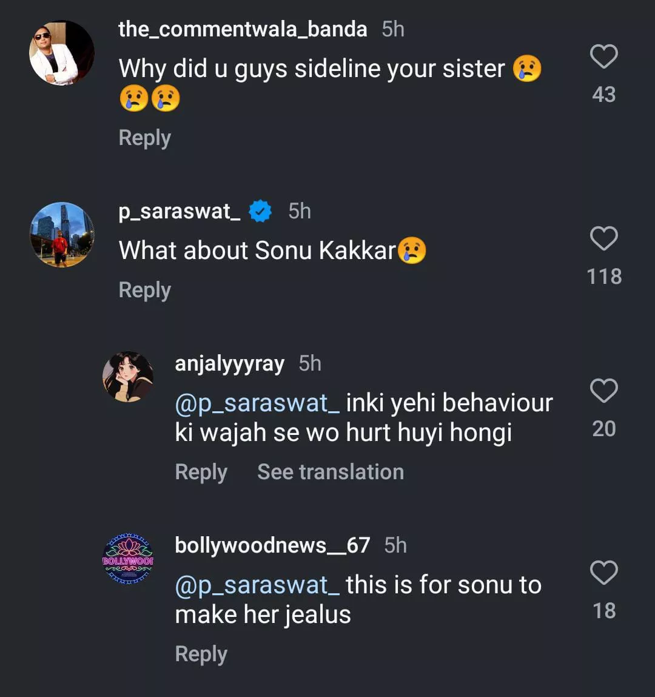This screenshot has width=655, height=697.
Task: Tap anjalyyyray's anime avatar
Action: [x=128, y=377]
